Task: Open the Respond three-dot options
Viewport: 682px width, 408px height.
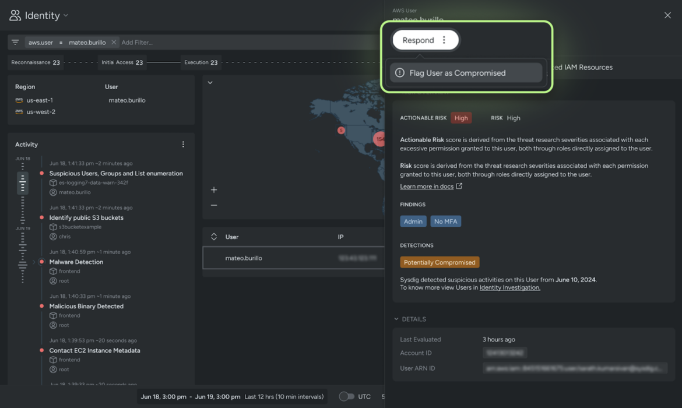Action: pyautogui.click(x=444, y=40)
